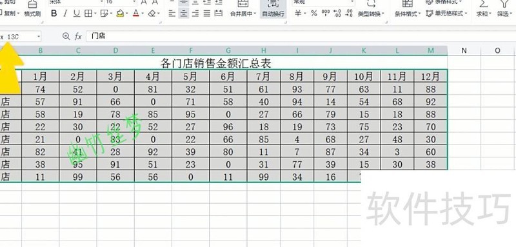Open the font size dropdown showing 16
Screen dimensions: 516x247
(x=134, y=2)
